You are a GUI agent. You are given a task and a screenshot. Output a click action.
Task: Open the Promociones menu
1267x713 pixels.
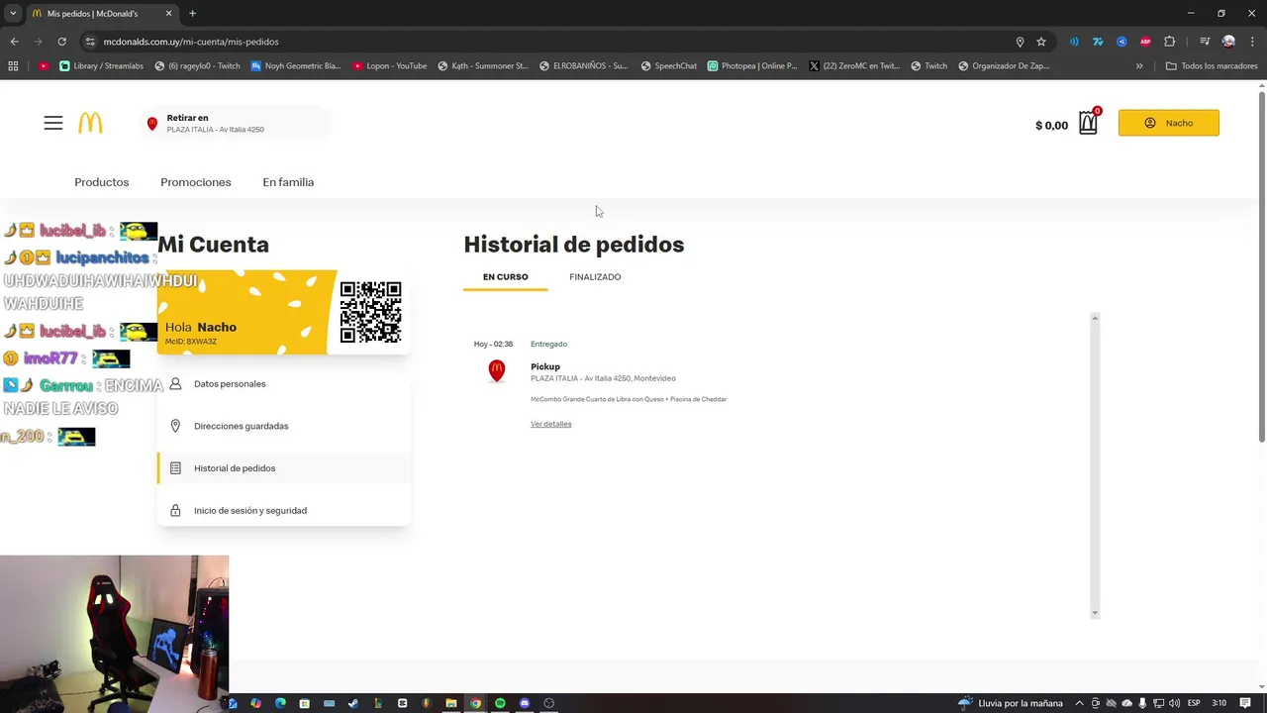pyautogui.click(x=196, y=182)
